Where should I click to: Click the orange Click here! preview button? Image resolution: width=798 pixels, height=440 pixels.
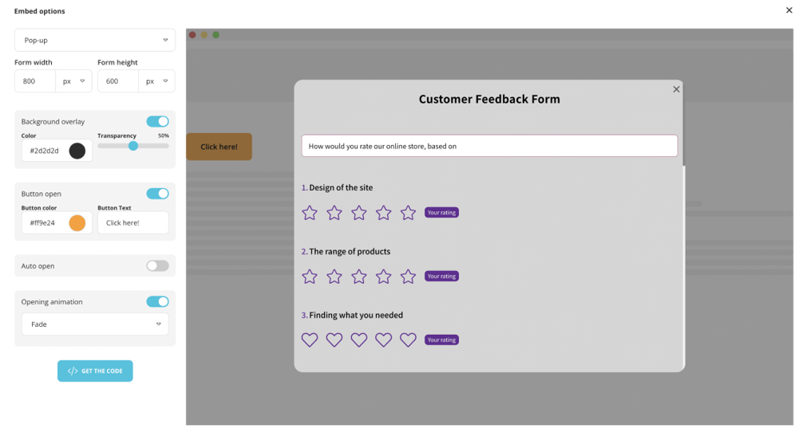(219, 147)
